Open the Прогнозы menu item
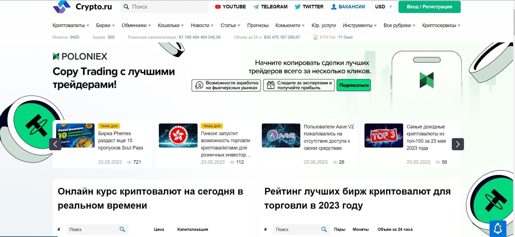The image size is (515, 237). pyautogui.click(x=258, y=25)
